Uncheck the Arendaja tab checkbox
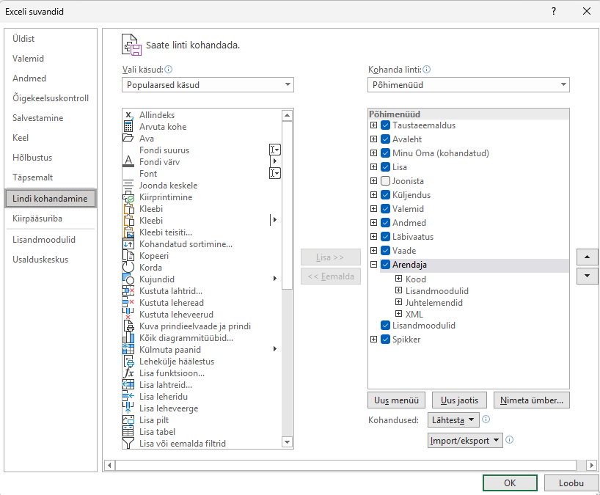The height and width of the screenshot is (495, 600). pyautogui.click(x=385, y=265)
